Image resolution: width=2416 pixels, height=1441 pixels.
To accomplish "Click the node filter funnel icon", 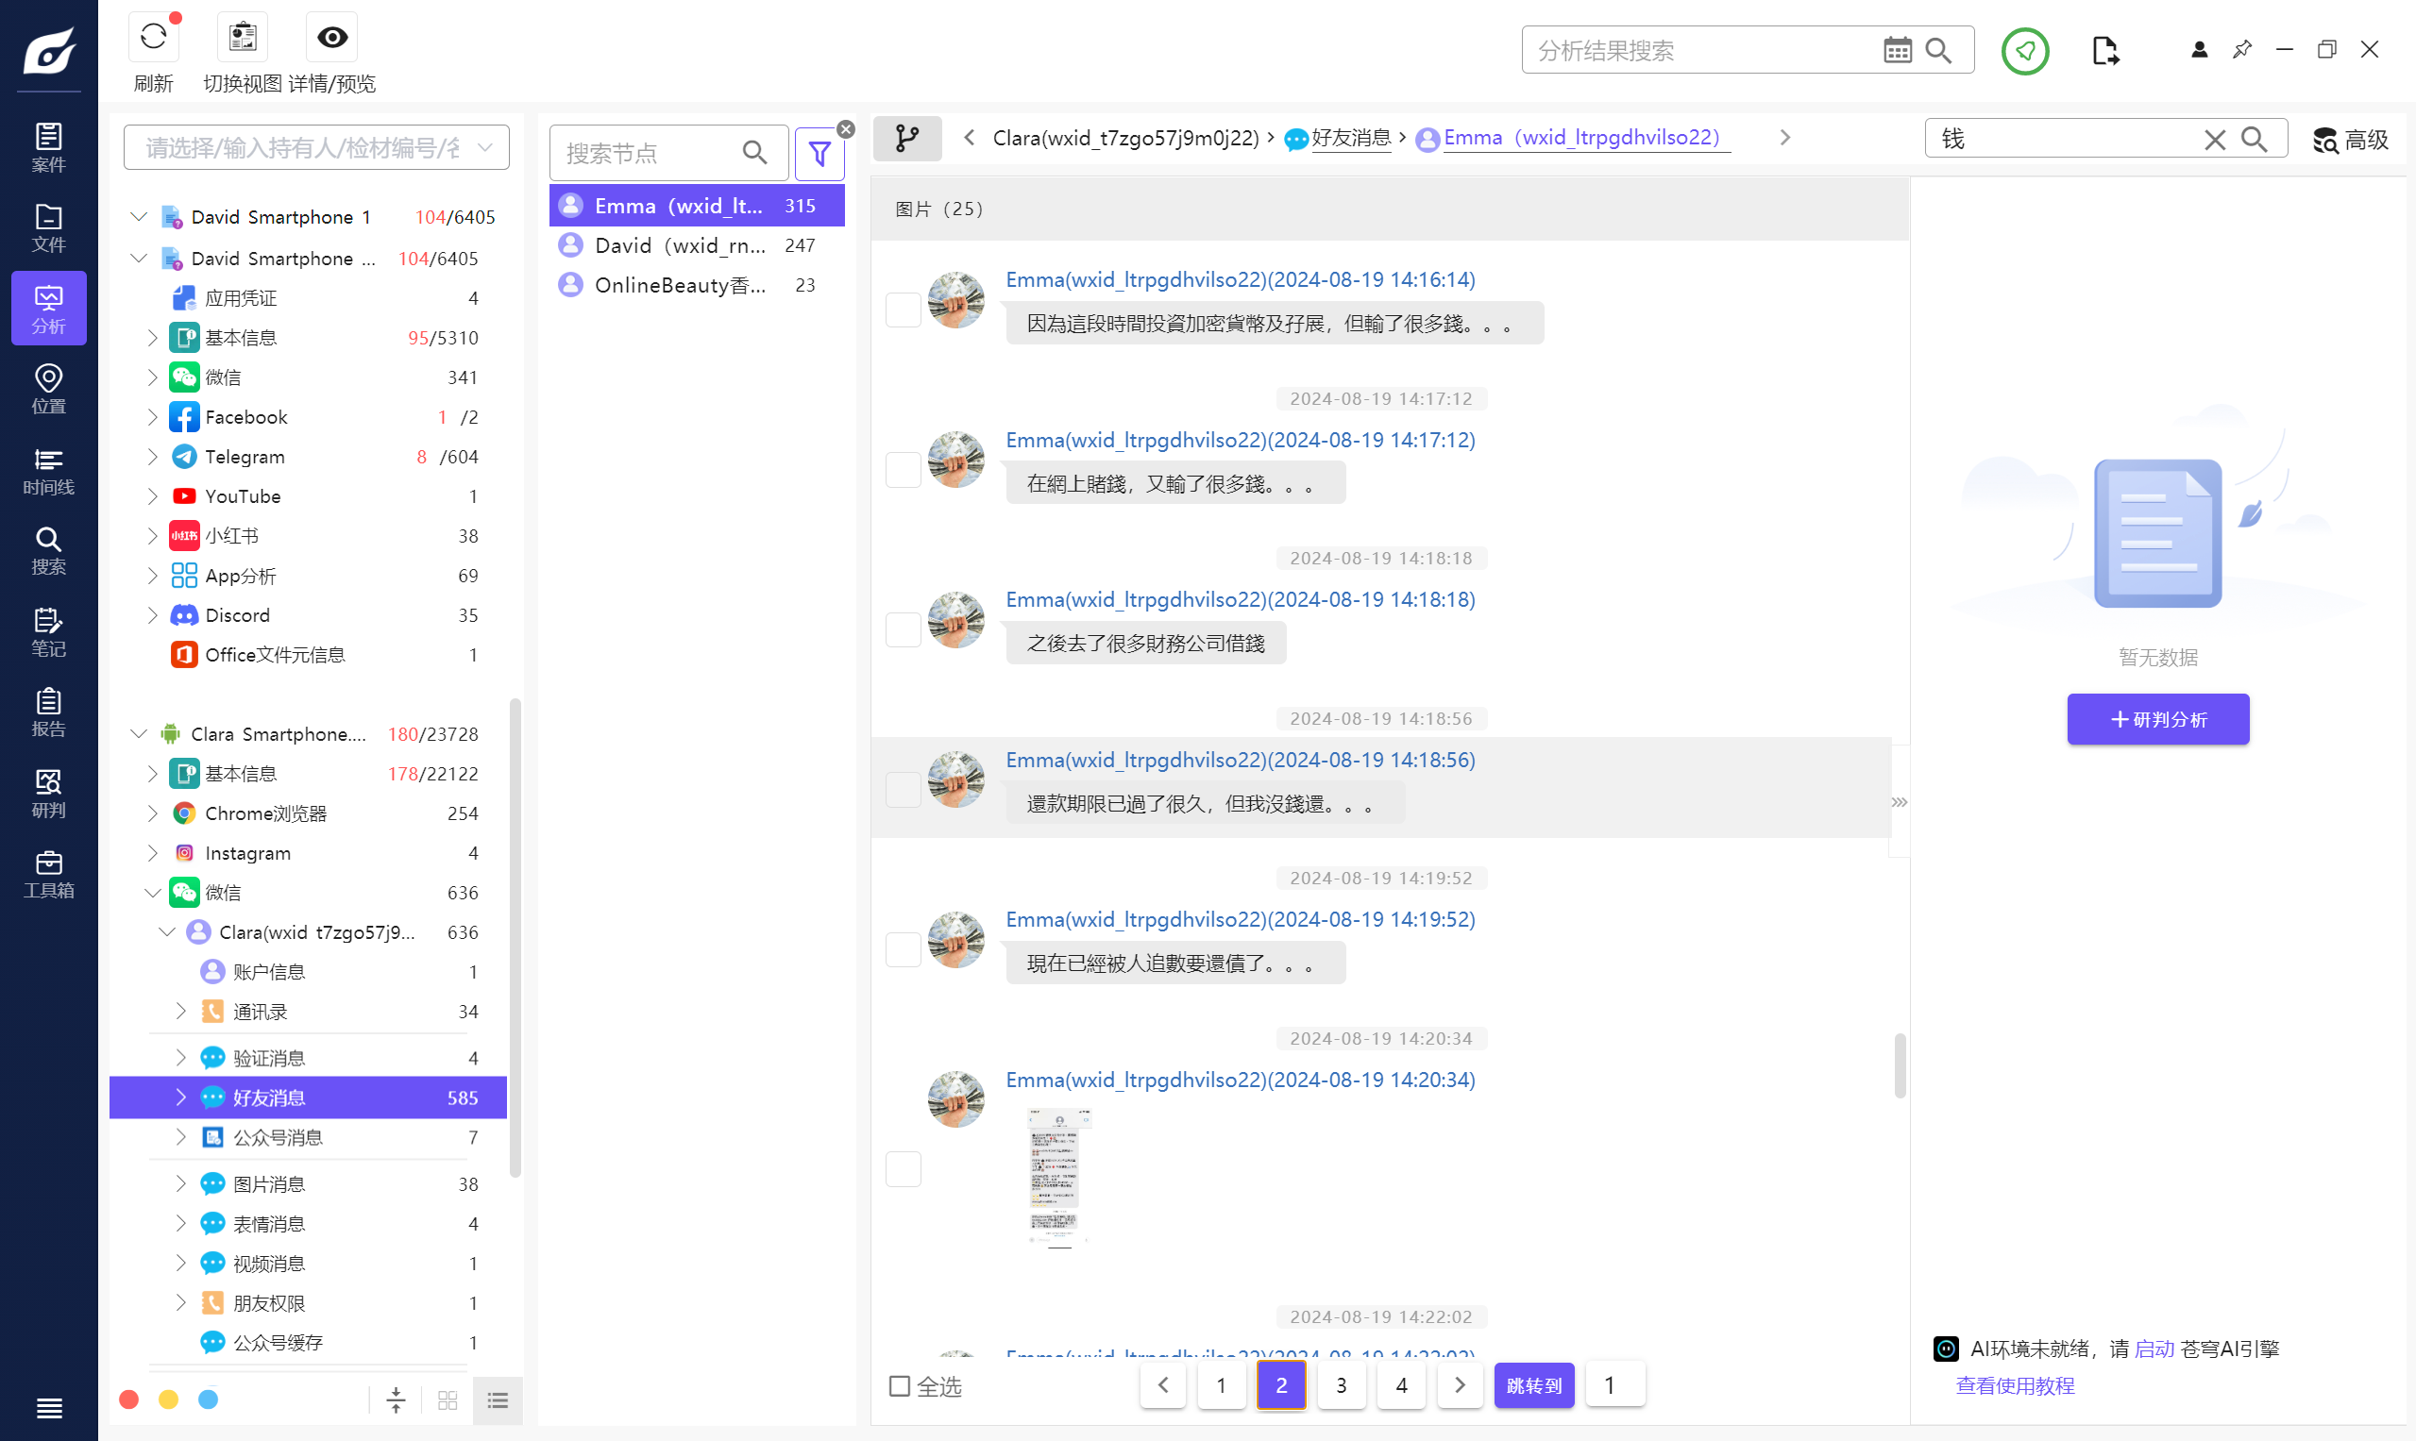I will 819,154.
